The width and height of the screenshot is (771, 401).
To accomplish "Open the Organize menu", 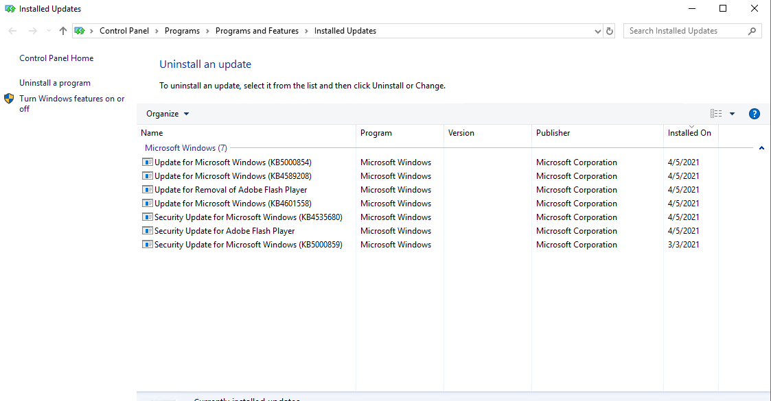I will tap(168, 114).
